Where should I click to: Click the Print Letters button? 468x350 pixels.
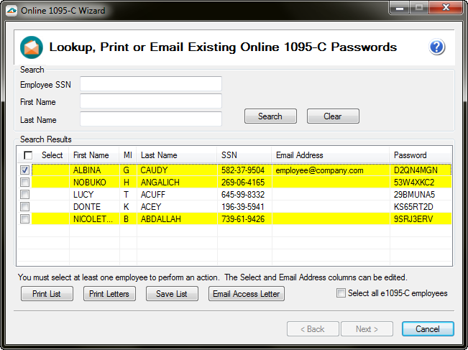click(109, 294)
